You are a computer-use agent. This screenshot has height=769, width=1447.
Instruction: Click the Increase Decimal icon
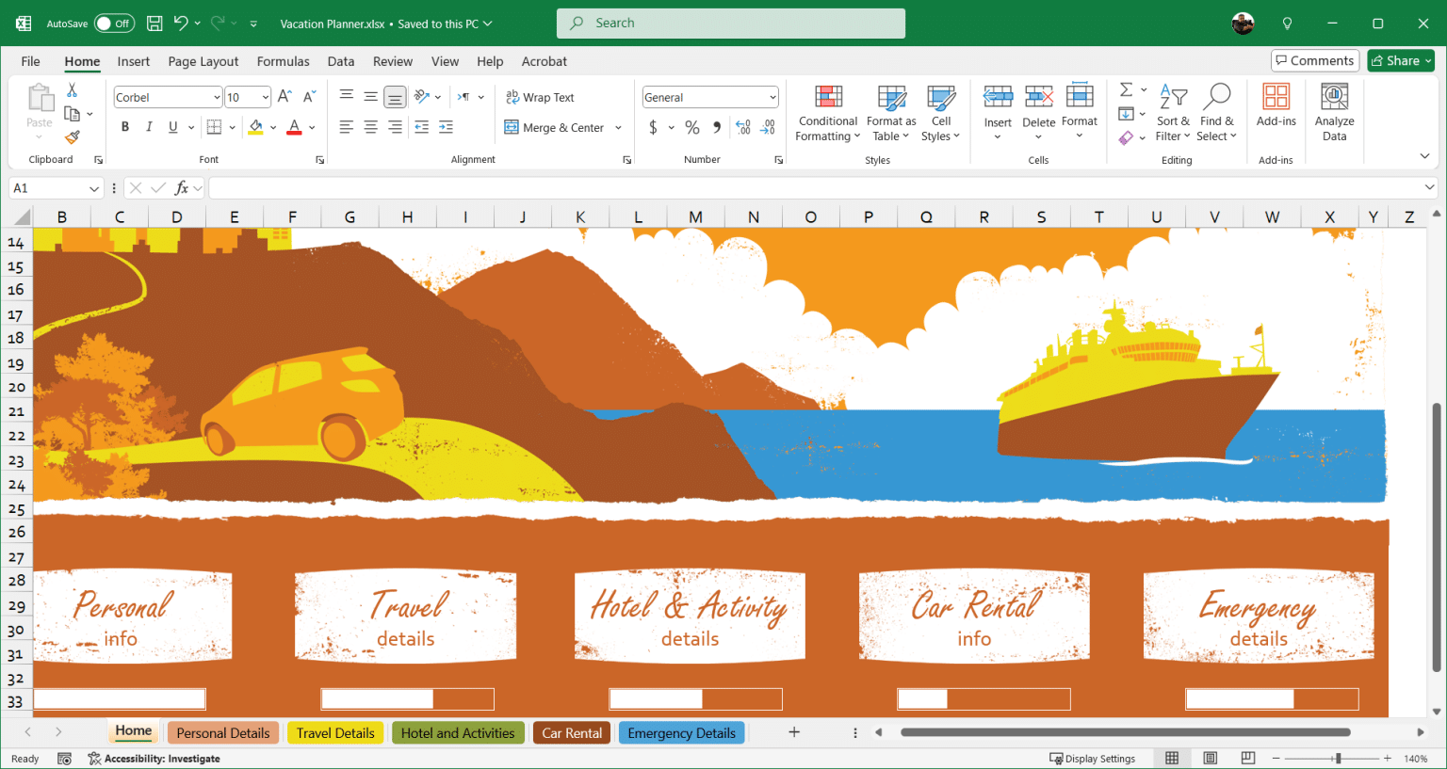click(x=743, y=127)
